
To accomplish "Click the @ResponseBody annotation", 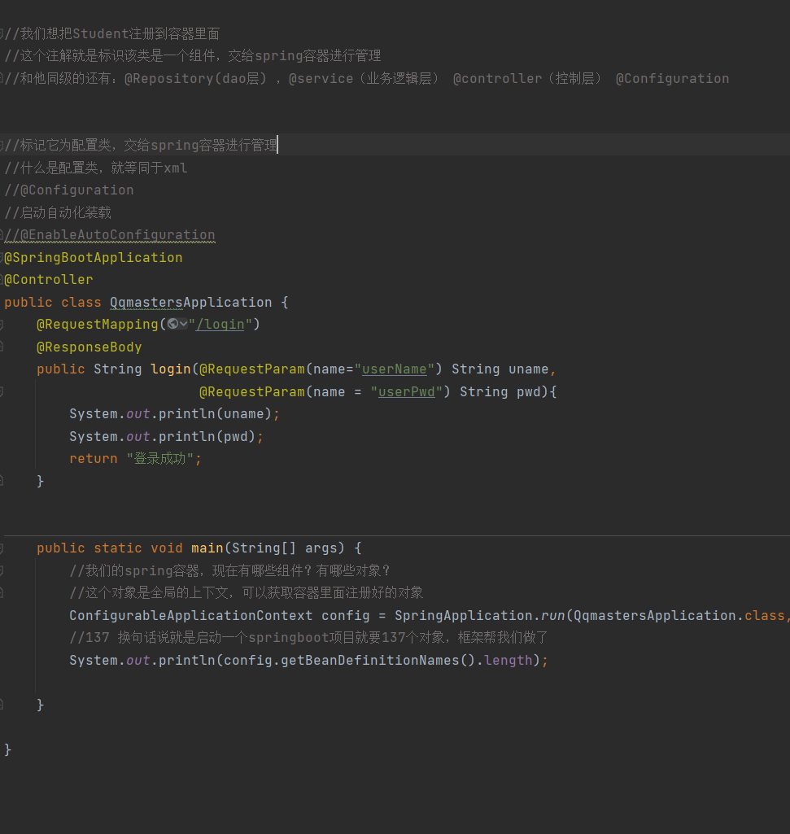I will [89, 347].
